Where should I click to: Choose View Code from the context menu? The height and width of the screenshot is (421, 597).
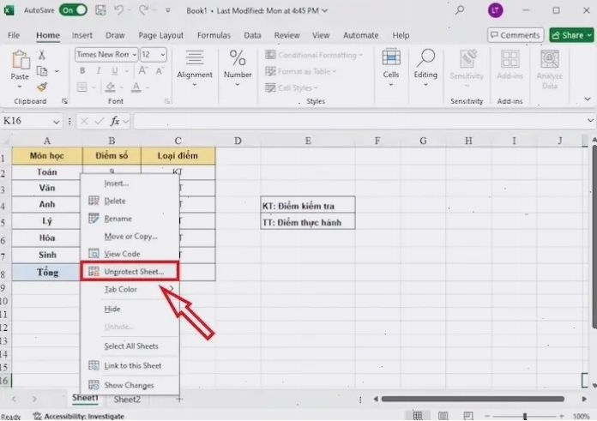click(130, 254)
